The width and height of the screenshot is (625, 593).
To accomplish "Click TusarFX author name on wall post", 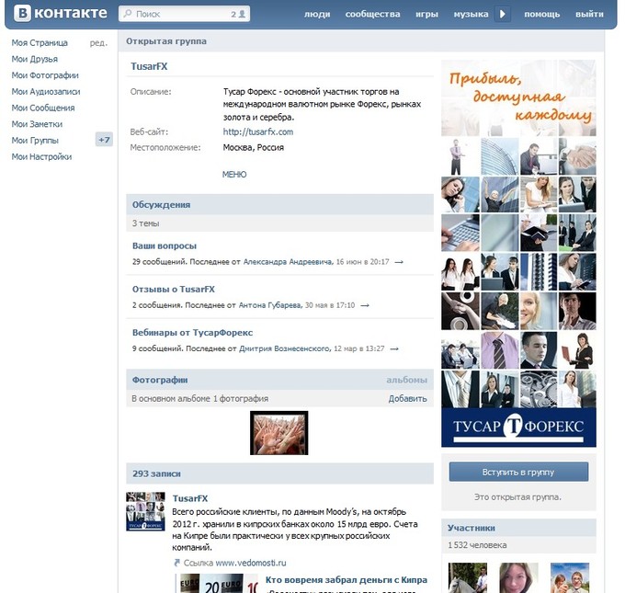I will [190, 498].
